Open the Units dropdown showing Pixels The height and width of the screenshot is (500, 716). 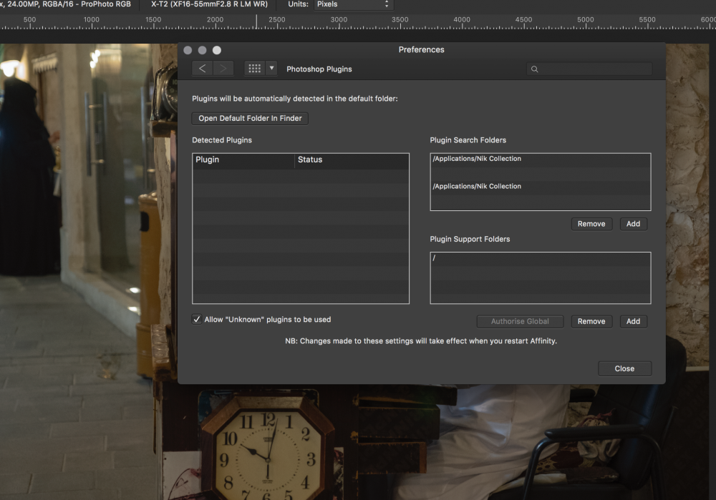[x=354, y=4]
